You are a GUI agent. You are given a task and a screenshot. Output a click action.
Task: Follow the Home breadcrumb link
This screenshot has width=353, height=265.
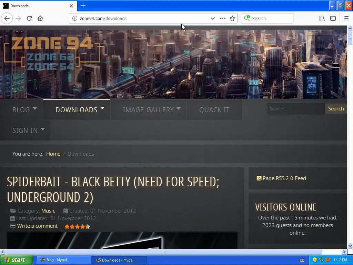(53, 154)
